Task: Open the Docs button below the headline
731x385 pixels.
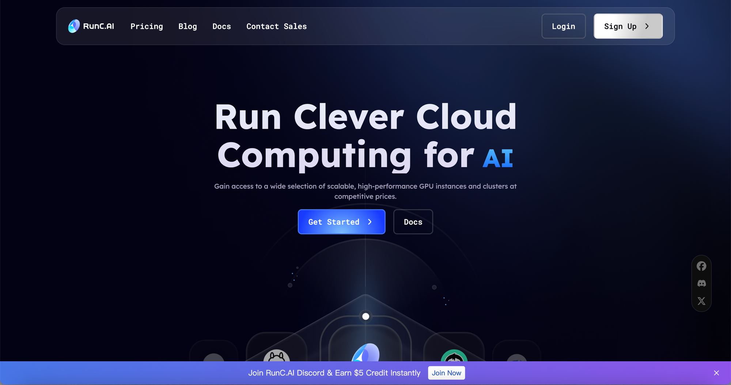Action: click(x=413, y=222)
